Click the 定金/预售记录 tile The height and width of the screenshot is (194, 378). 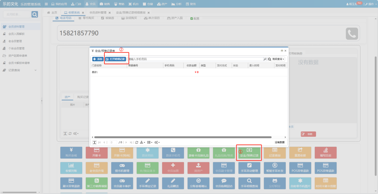(249, 153)
